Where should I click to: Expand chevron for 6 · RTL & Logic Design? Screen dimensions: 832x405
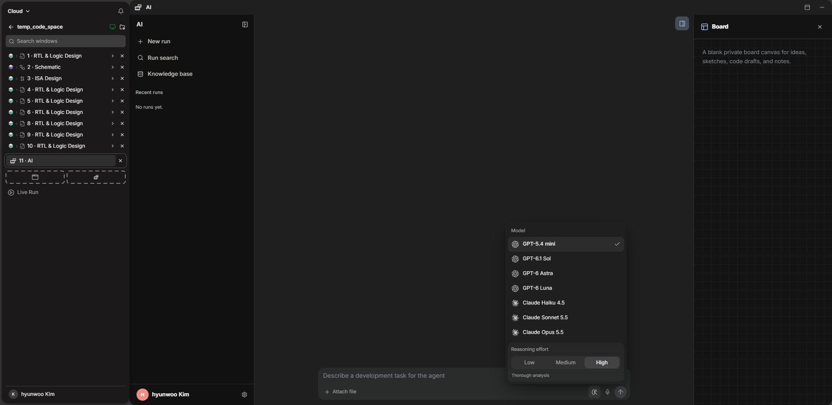coord(112,112)
